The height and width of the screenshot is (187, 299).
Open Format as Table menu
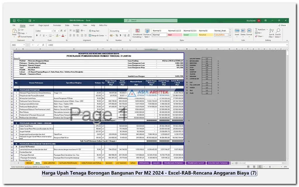pyautogui.click(x=147, y=33)
